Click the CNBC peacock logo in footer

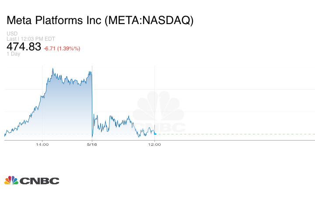click(x=11, y=180)
